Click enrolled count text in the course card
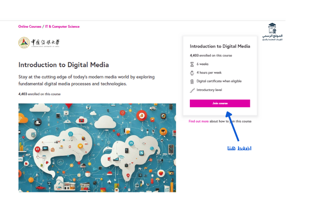Screen dimensions: 330x209 [211, 56]
